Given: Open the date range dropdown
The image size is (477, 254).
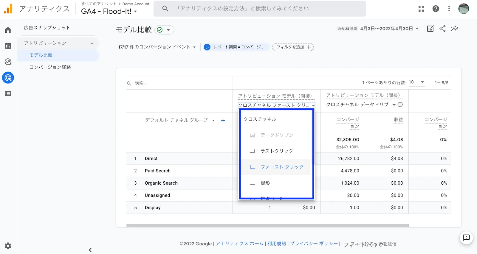Looking at the screenshot, I should 389,29.
